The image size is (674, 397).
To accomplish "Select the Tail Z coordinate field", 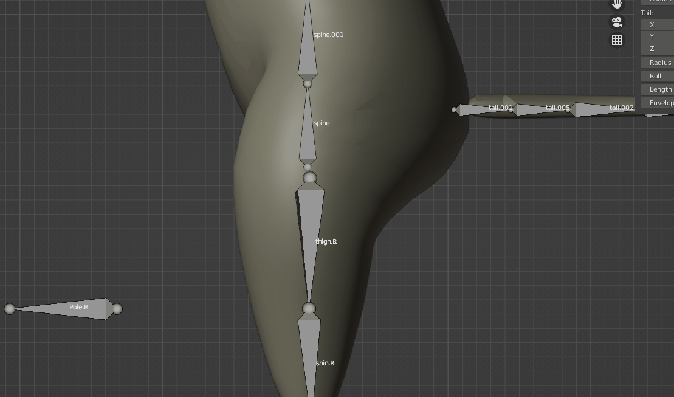I will click(657, 49).
